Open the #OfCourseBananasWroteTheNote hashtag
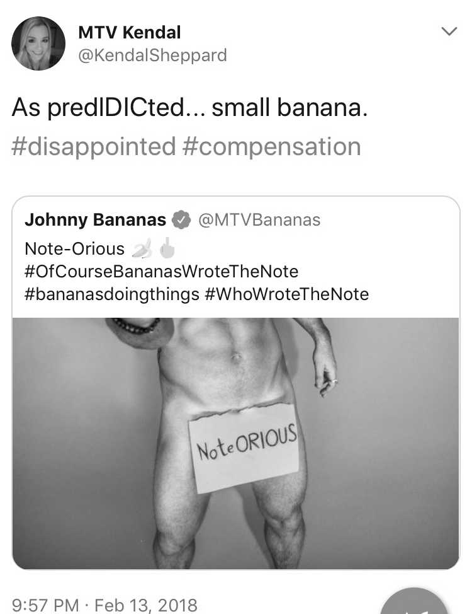472x614 pixels. pos(161,271)
